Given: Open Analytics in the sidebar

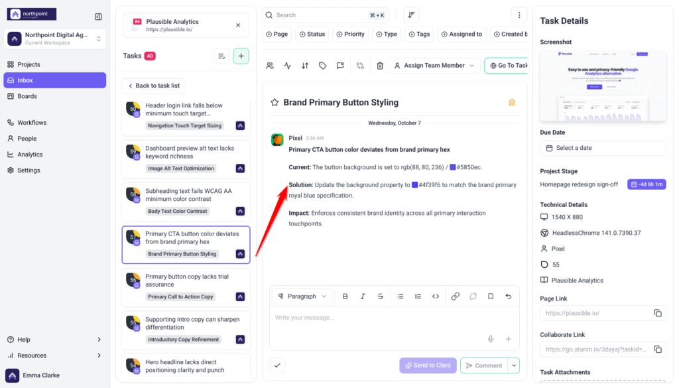Looking at the screenshot, I should (x=55, y=155).
